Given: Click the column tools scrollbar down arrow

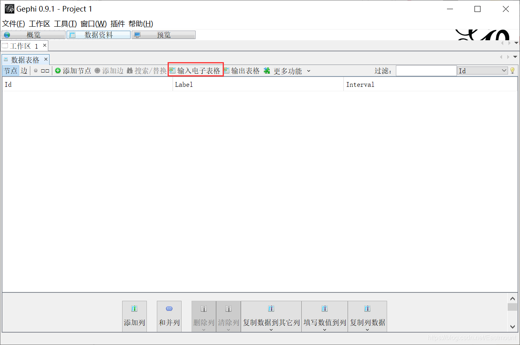Looking at the screenshot, I should tap(513, 327).
